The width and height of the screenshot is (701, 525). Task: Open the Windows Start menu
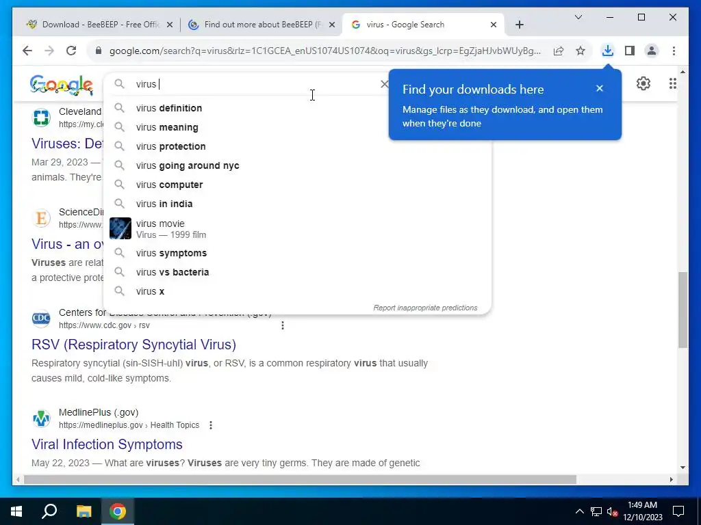(x=16, y=511)
